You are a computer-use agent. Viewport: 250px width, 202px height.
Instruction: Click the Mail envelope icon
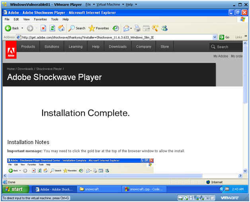point(126,28)
